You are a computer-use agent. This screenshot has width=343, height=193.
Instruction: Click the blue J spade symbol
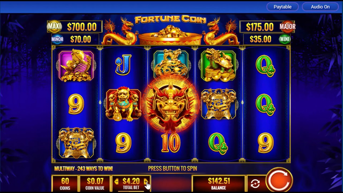(123, 65)
